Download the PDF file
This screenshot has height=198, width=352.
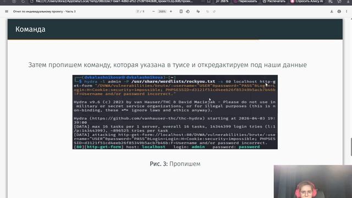[332, 12]
